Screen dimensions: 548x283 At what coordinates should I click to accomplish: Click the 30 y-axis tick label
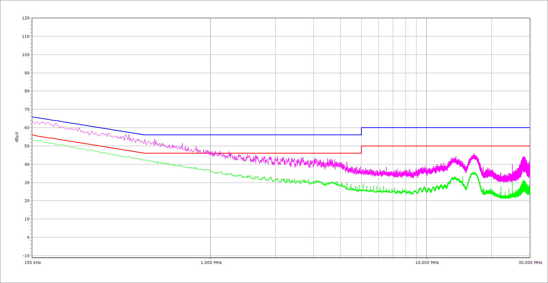coord(27,183)
